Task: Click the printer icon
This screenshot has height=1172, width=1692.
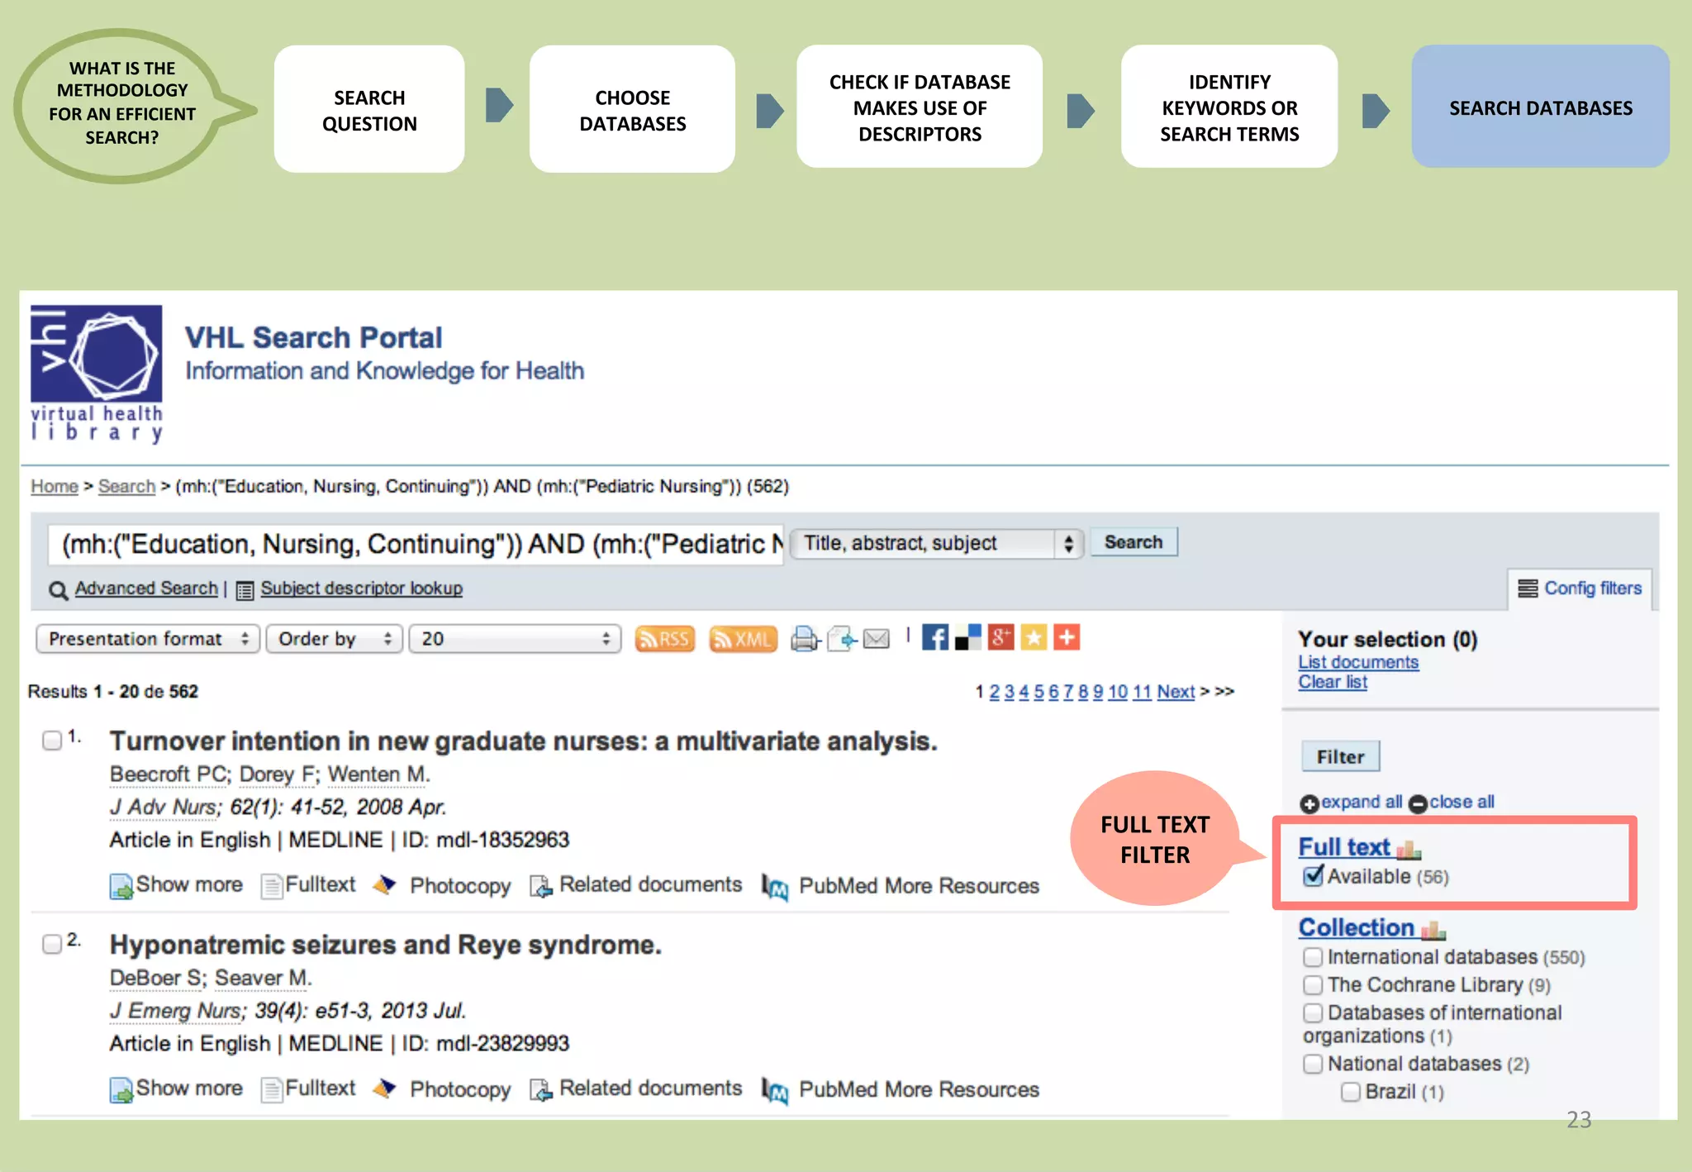Action: (x=805, y=639)
